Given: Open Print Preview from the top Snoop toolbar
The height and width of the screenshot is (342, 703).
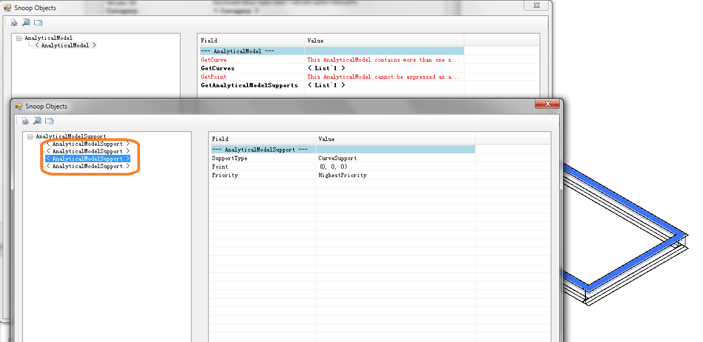Looking at the screenshot, I should 25,22.
